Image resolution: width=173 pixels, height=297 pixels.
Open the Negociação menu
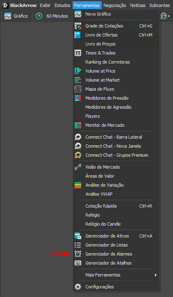(x=115, y=5)
